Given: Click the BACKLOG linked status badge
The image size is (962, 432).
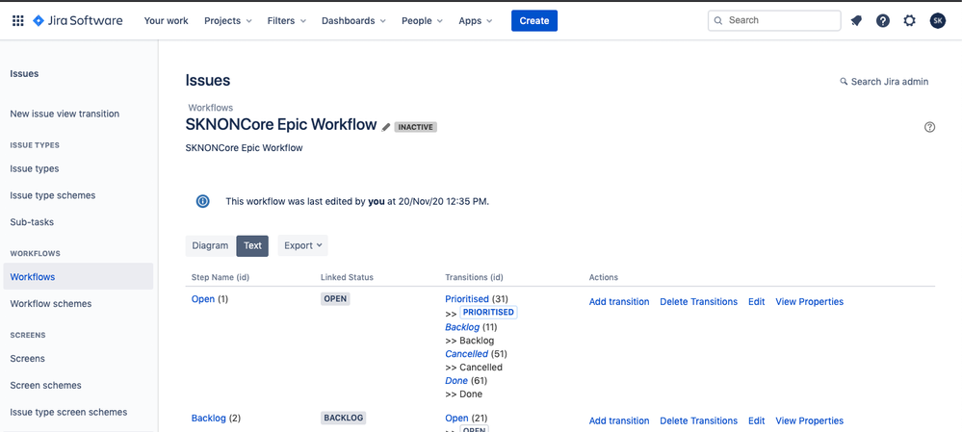Looking at the screenshot, I should click(344, 419).
